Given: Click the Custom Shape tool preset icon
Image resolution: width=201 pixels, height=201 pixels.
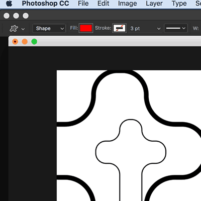Looking at the screenshot, I should pos(14,29).
